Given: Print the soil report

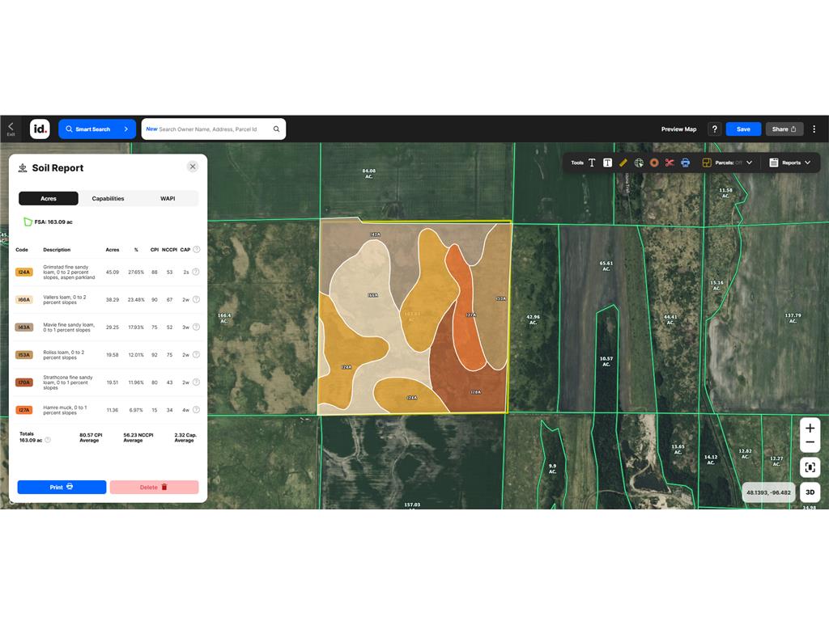Looking at the screenshot, I should pos(62,487).
